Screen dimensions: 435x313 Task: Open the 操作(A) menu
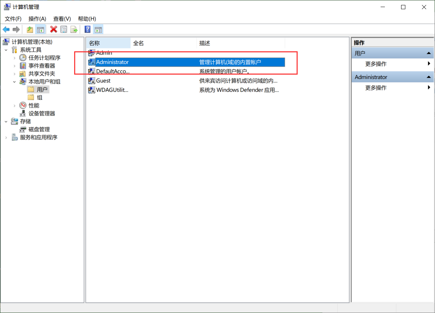pyautogui.click(x=37, y=19)
